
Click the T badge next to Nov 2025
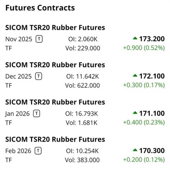click(39, 39)
